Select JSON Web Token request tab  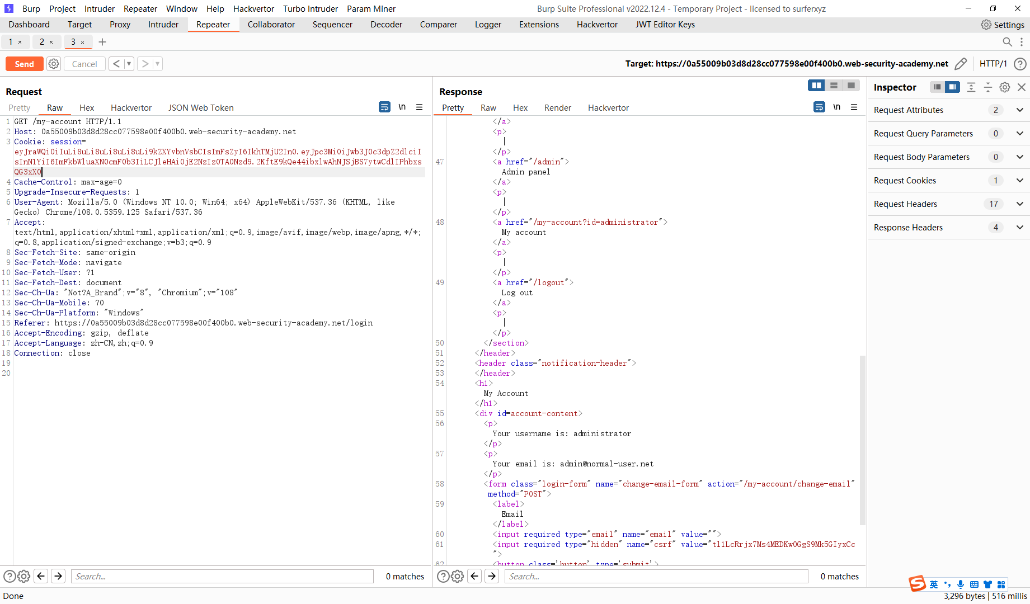[201, 108]
